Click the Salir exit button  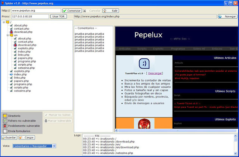click(x=111, y=11)
